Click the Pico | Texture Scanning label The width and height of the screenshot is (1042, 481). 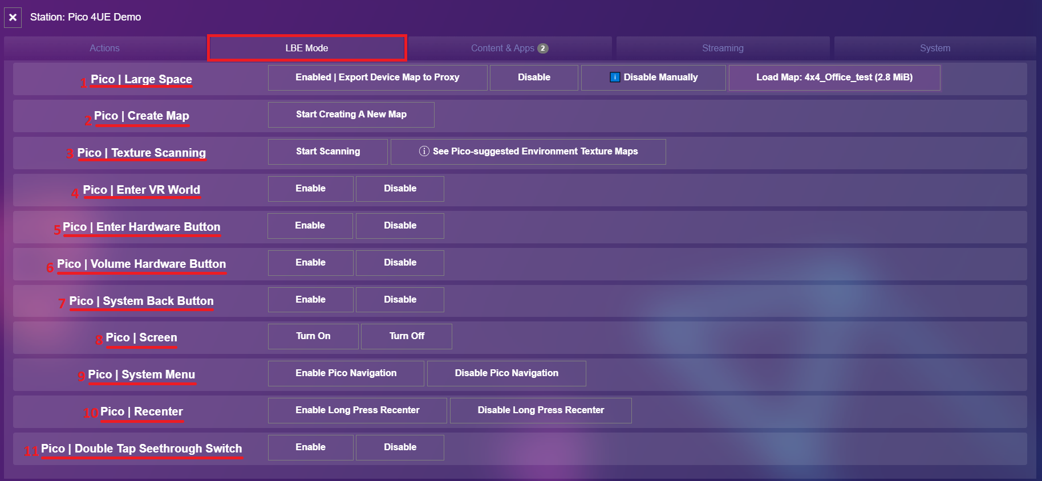(141, 153)
